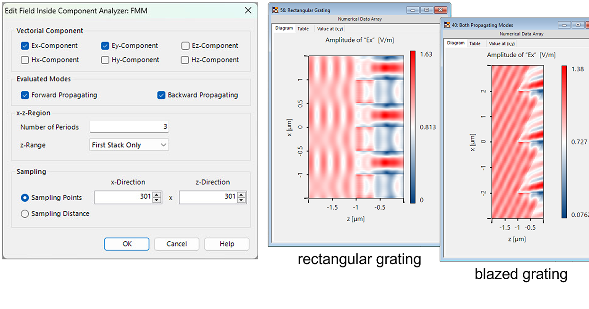Enable the Ez-Component checkbox

pyautogui.click(x=184, y=45)
